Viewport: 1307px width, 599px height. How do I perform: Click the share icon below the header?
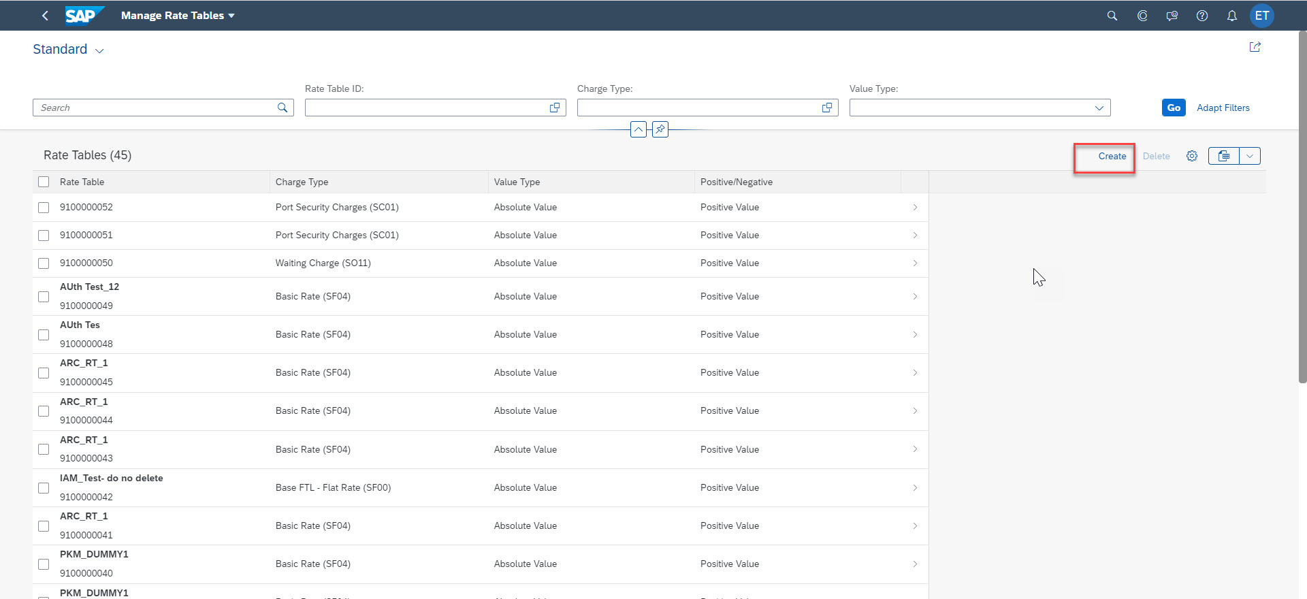[x=1255, y=47]
